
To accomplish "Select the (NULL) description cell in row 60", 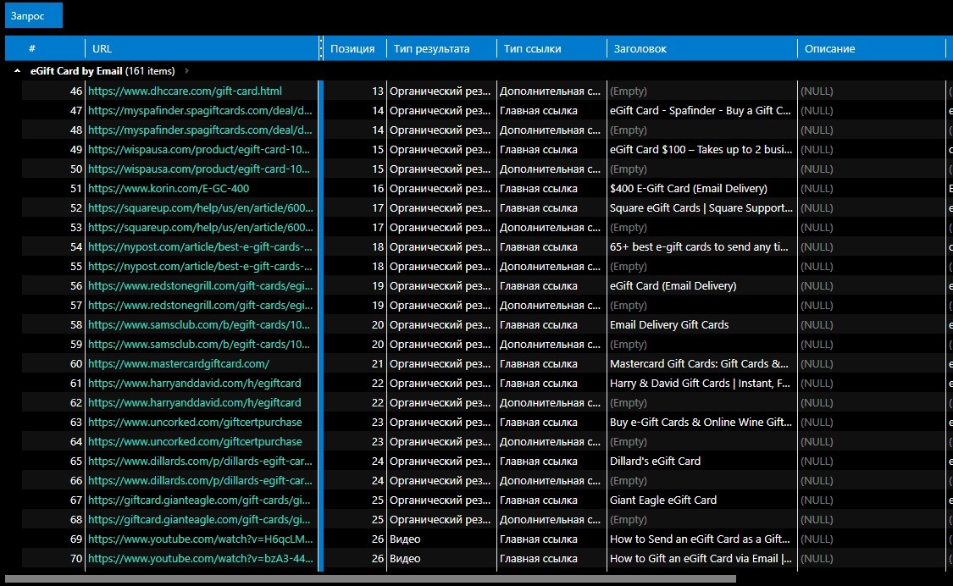I will click(872, 363).
